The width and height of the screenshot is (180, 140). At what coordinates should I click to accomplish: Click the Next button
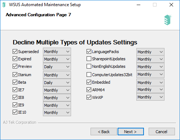point(131,132)
